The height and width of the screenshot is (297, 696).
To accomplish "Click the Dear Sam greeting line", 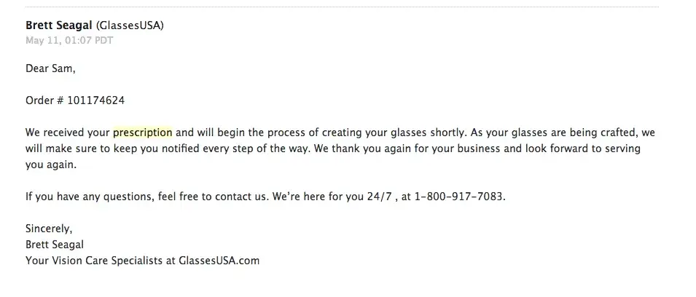I will pos(50,69).
